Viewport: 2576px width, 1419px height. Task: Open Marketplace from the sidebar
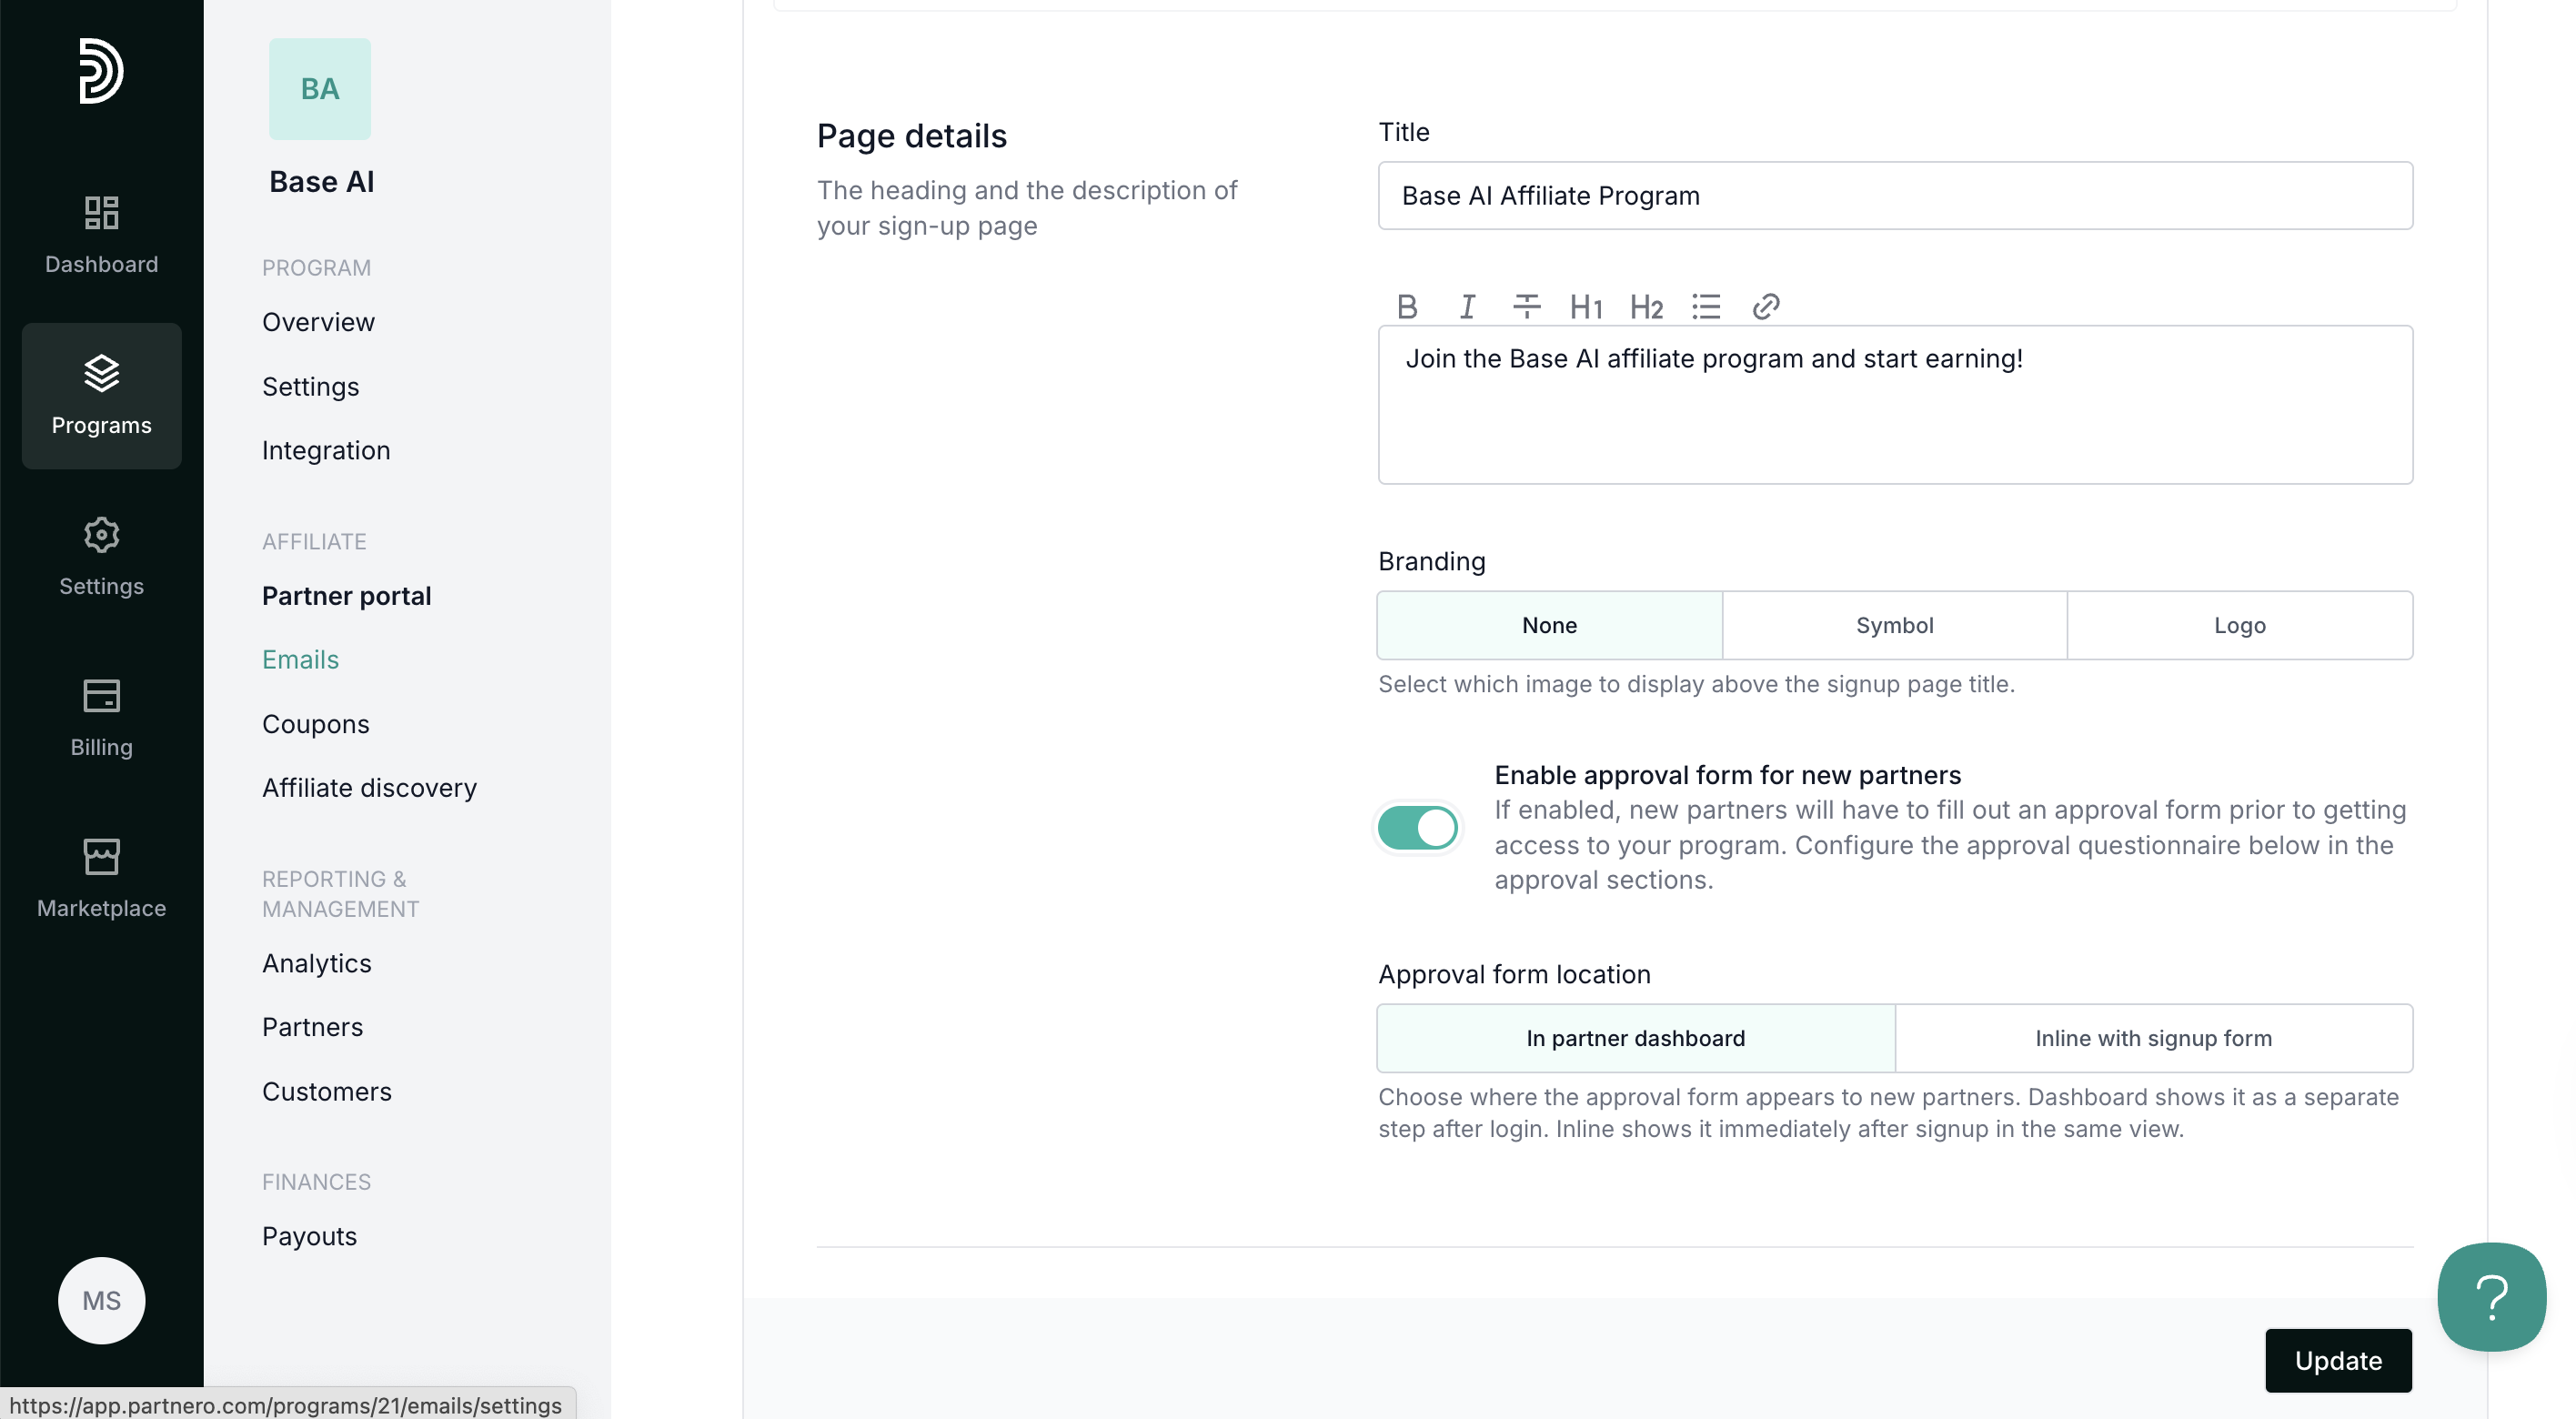pyautogui.click(x=101, y=879)
